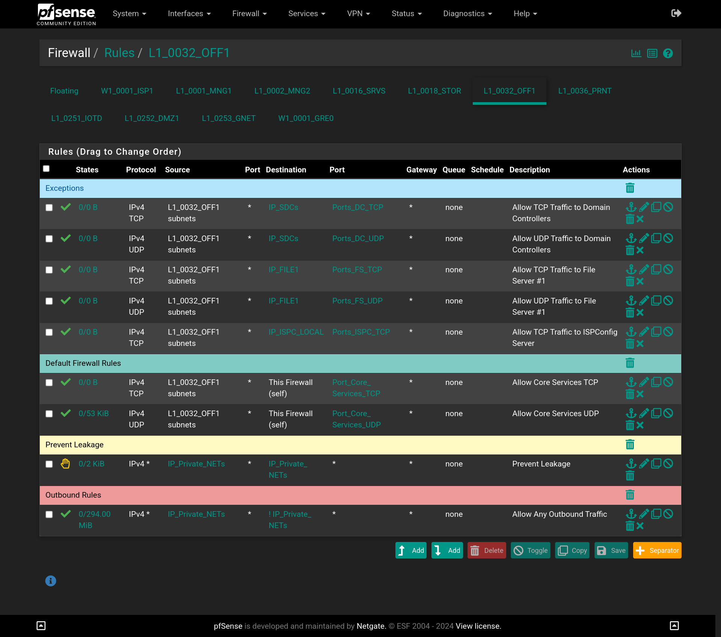Tick the Prevent Leakage rule checkbox
The width and height of the screenshot is (721, 637).
pyautogui.click(x=49, y=464)
